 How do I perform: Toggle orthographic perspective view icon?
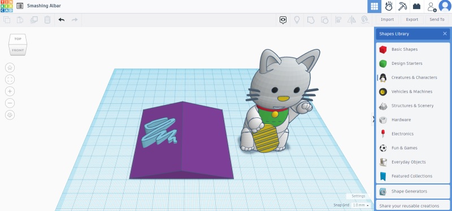click(x=10, y=115)
